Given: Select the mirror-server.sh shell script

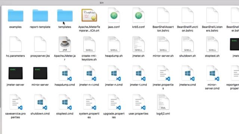Looking at the screenshot, I should (x=163, y=44).
